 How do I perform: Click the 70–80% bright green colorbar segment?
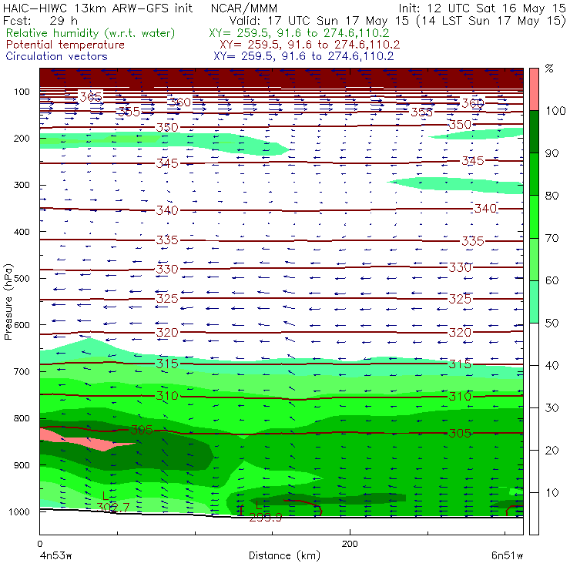pyautogui.click(x=534, y=216)
